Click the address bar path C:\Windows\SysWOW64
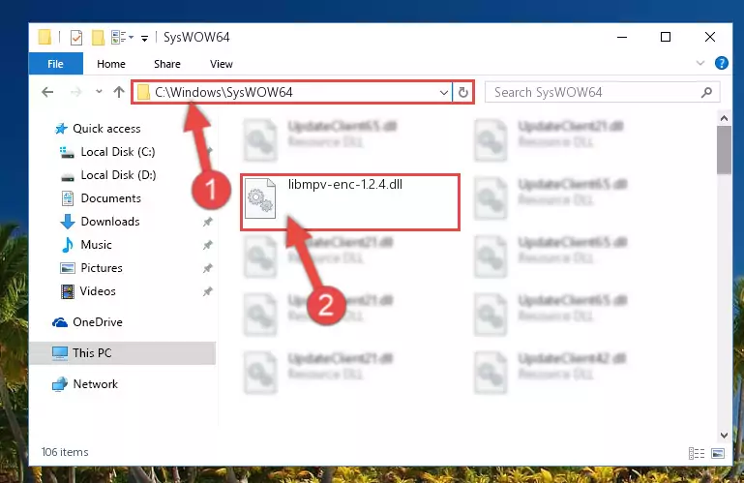Screen dimensions: 744x483 point(223,92)
